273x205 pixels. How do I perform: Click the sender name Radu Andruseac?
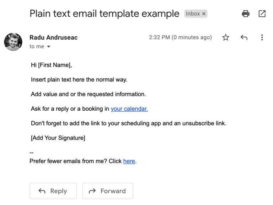pos(54,37)
